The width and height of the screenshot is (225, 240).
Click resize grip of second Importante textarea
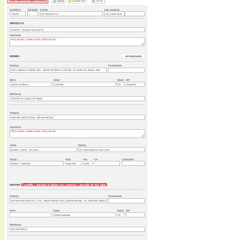(x=143, y=136)
